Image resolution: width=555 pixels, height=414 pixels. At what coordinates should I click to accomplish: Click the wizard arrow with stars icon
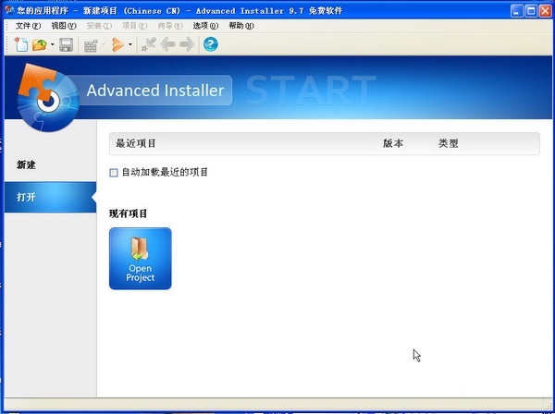coord(148,44)
